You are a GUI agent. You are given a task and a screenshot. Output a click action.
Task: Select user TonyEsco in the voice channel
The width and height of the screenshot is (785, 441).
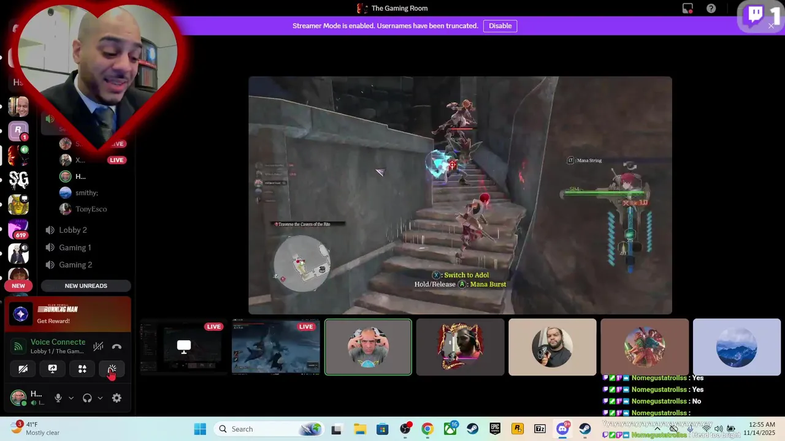(x=91, y=209)
